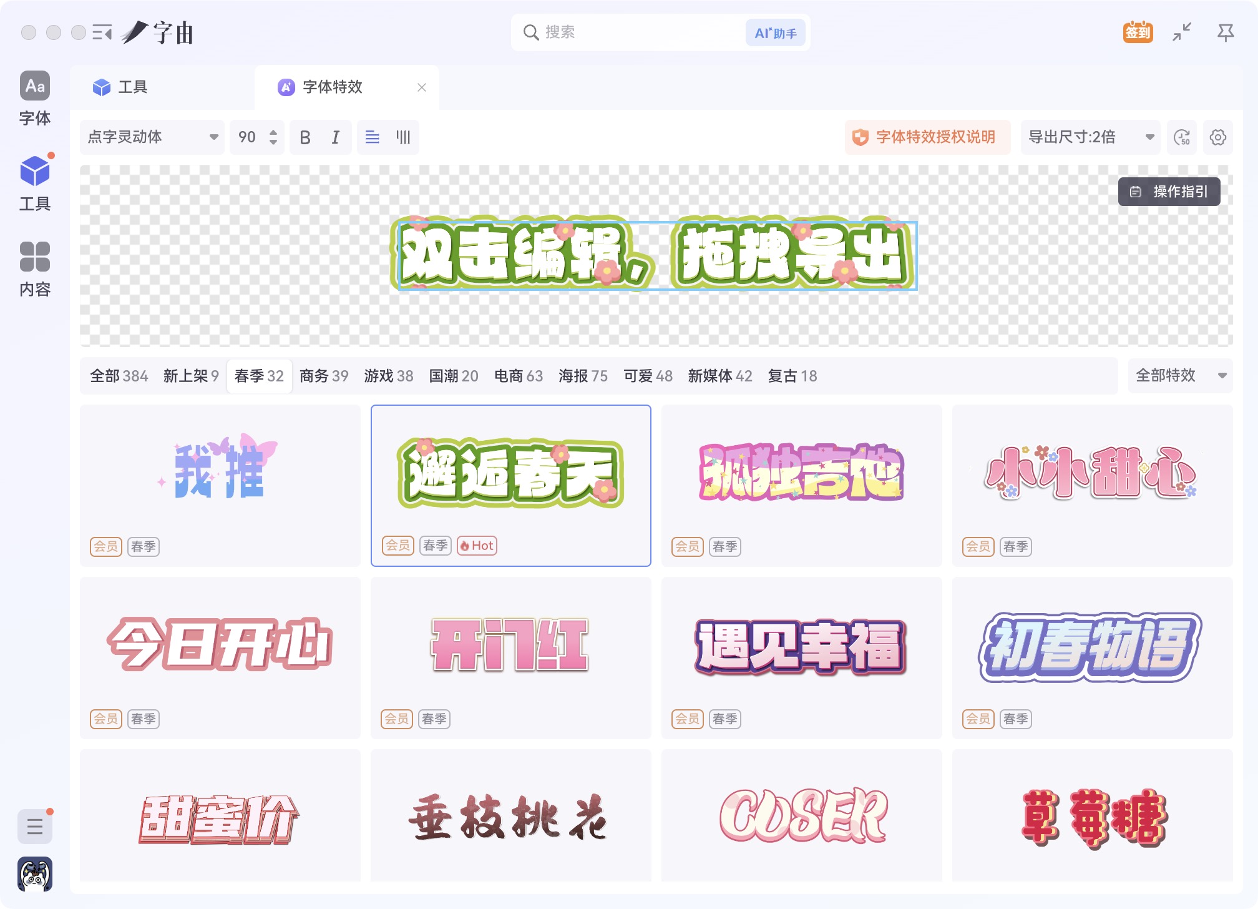Image resolution: width=1258 pixels, height=909 pixels.
Task: Switch to vertical text layout
Action: click(403, 137)
